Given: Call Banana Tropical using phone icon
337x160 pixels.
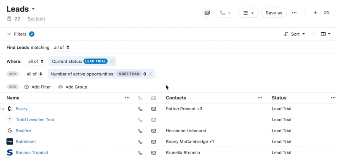Looking at the screenshot, I should (140, 153).
